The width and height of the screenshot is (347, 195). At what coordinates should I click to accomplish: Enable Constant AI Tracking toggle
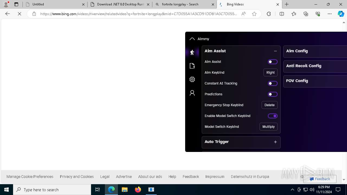pos(273,83)
